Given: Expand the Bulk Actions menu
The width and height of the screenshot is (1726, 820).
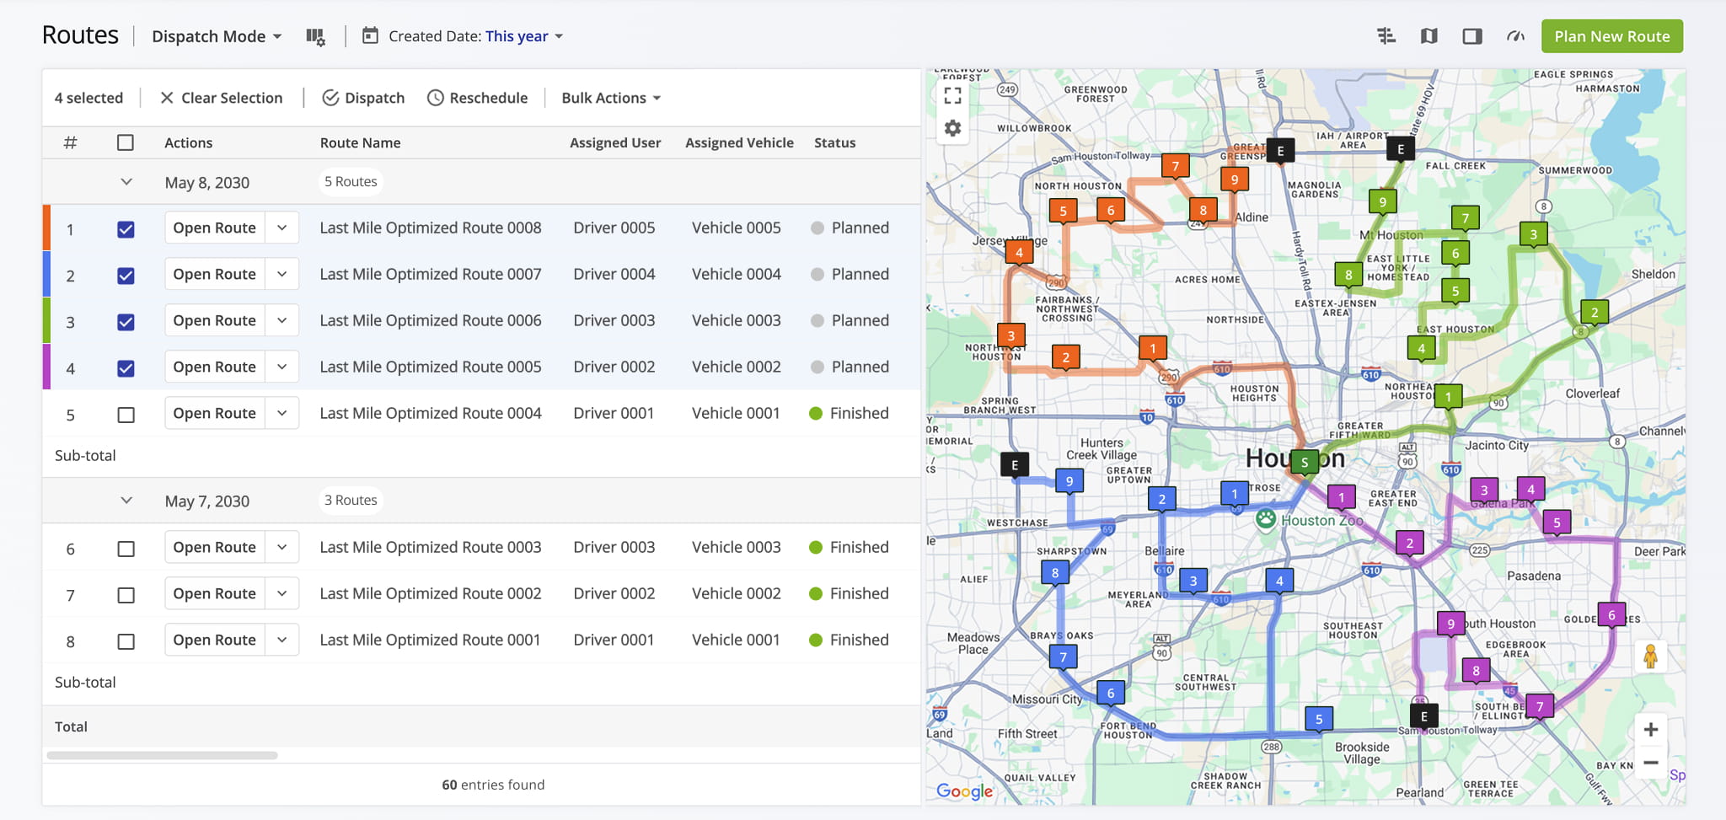Looking at the screenshot, I should 611,98.
